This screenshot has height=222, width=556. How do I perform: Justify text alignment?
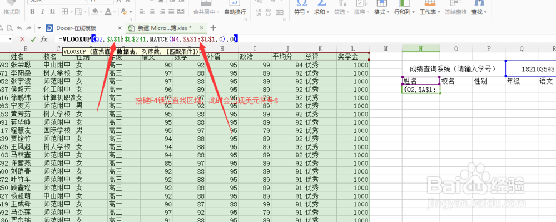pos(171,12)
